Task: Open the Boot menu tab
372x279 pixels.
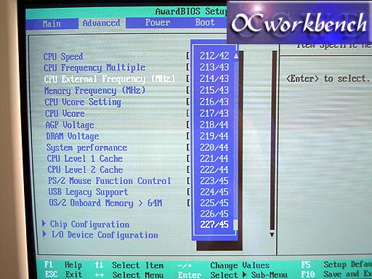Action: 205,23
